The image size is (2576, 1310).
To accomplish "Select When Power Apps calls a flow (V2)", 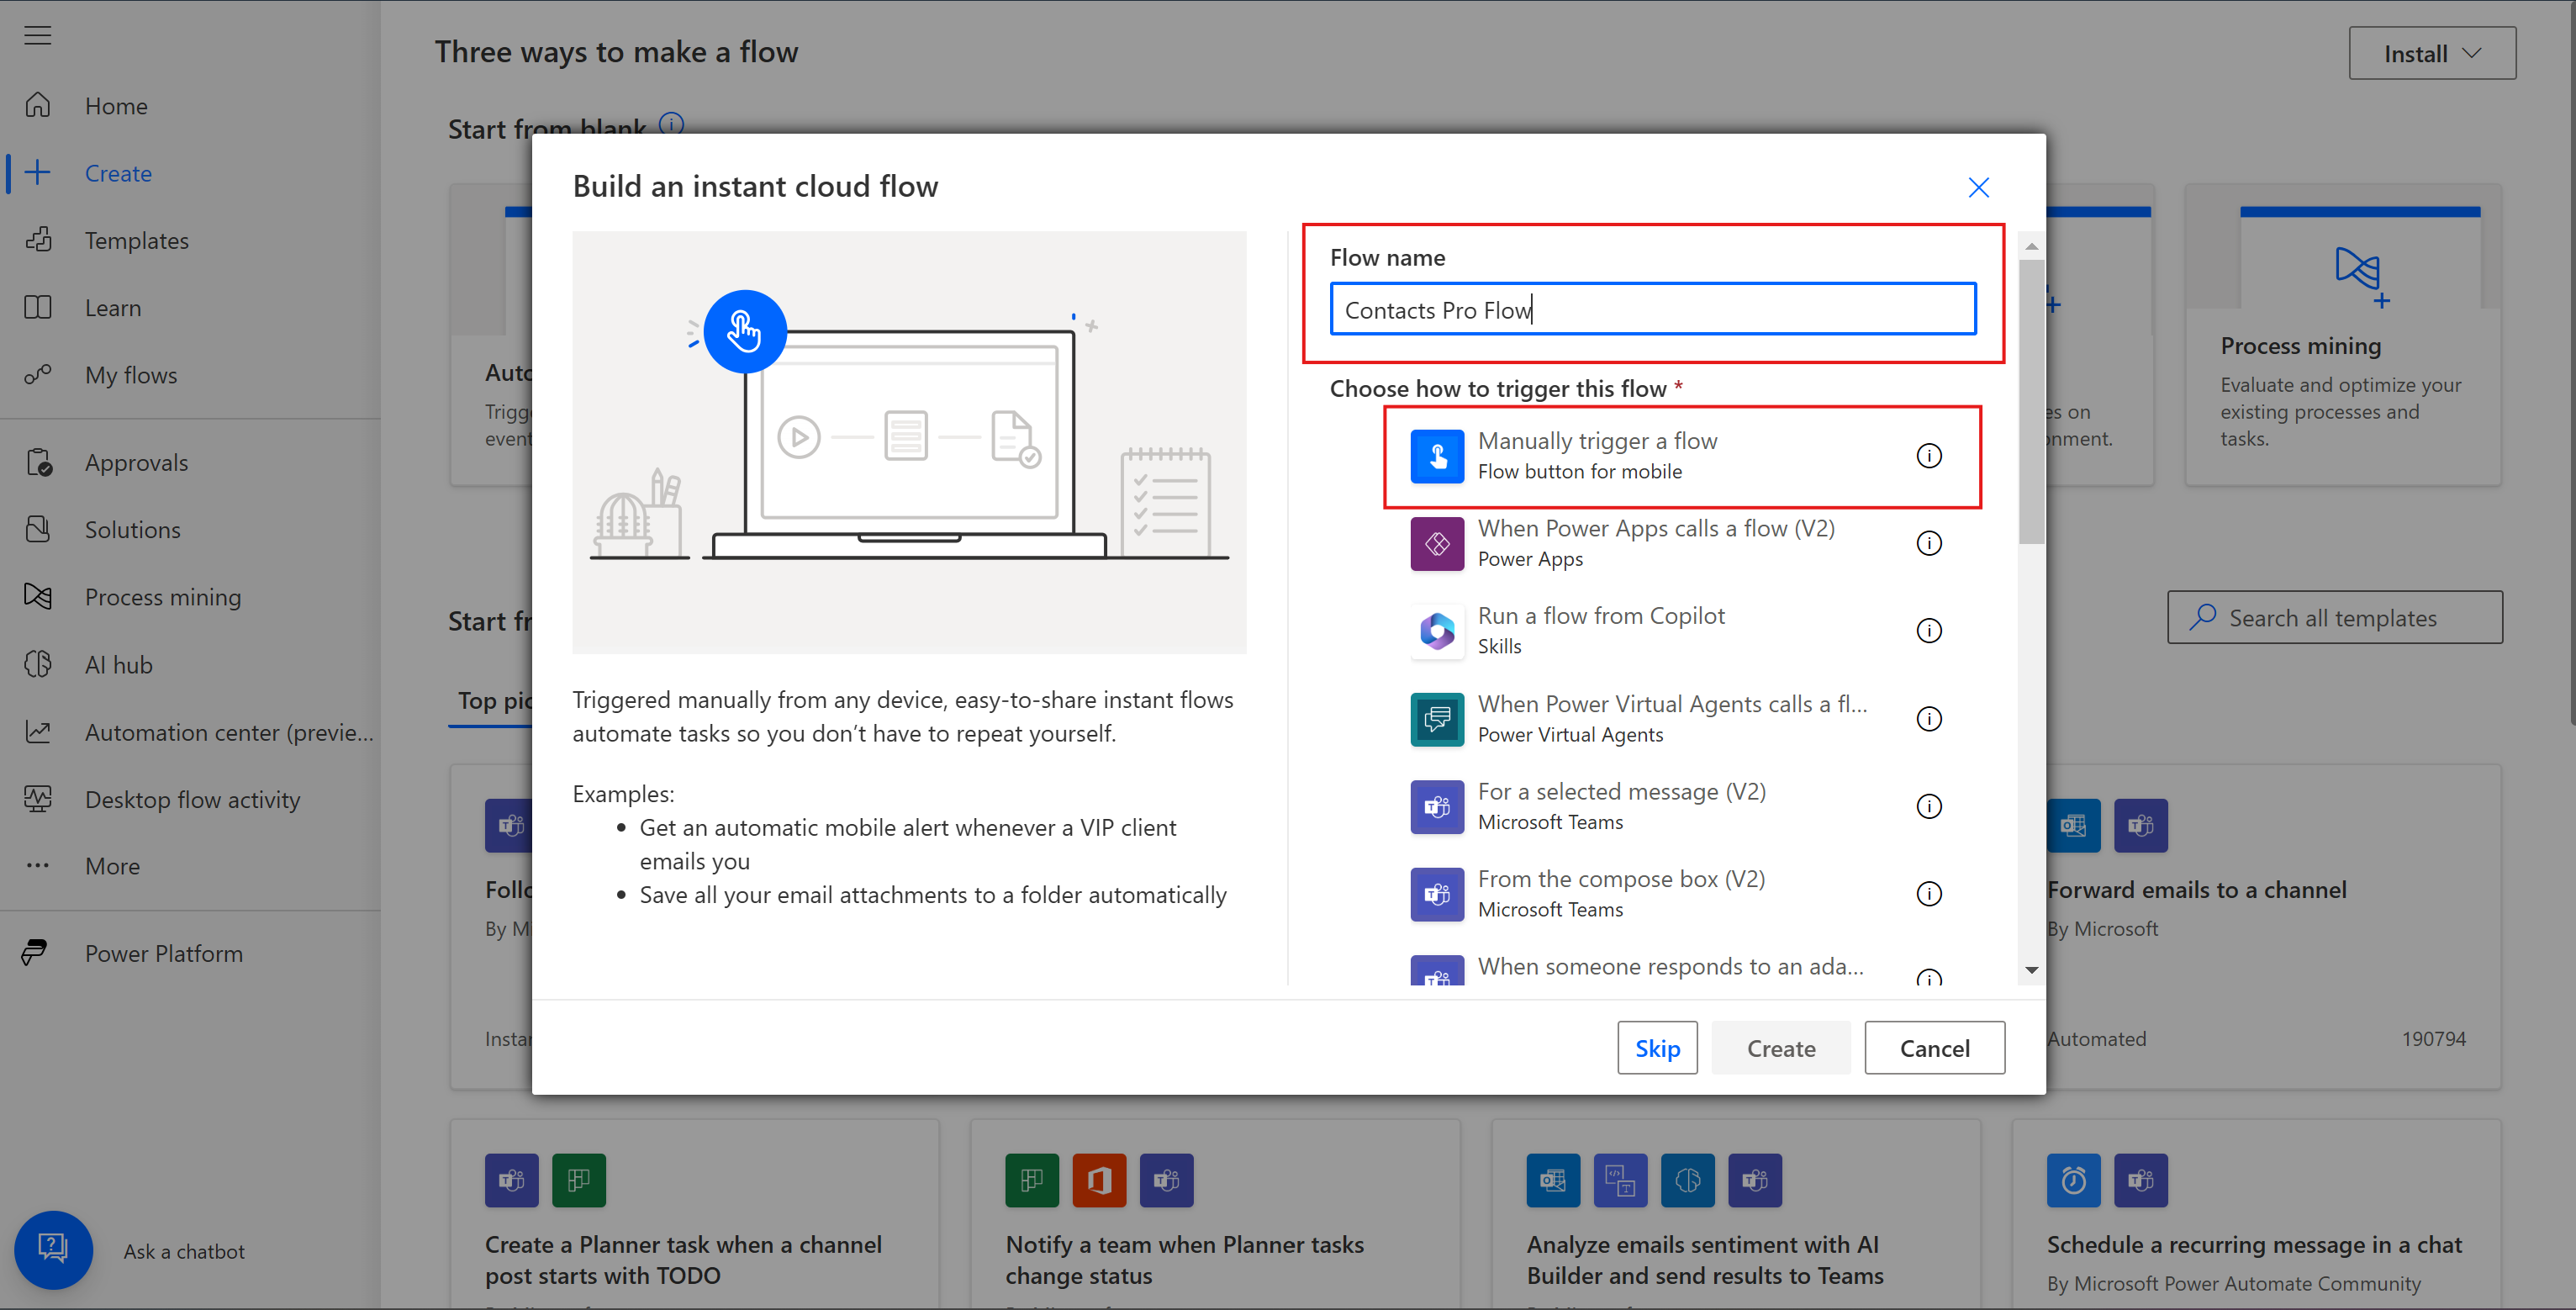I will tap(1682, 543).
